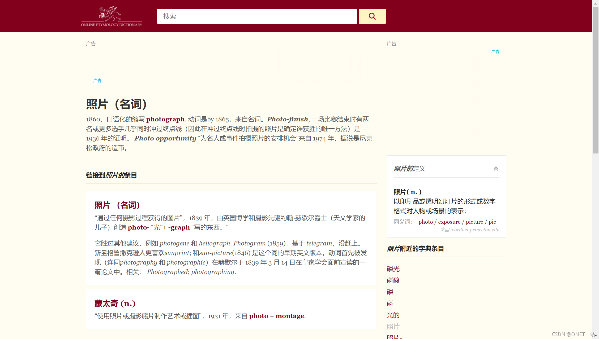The image size is (599, 339).
Task: Click into the 搜索 search field
Action: point(256,16)
